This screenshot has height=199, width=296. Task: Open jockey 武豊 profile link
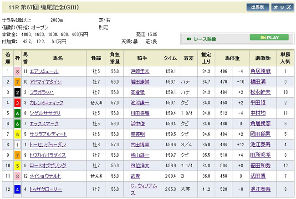pyautogui.click(x=134, y=176)
